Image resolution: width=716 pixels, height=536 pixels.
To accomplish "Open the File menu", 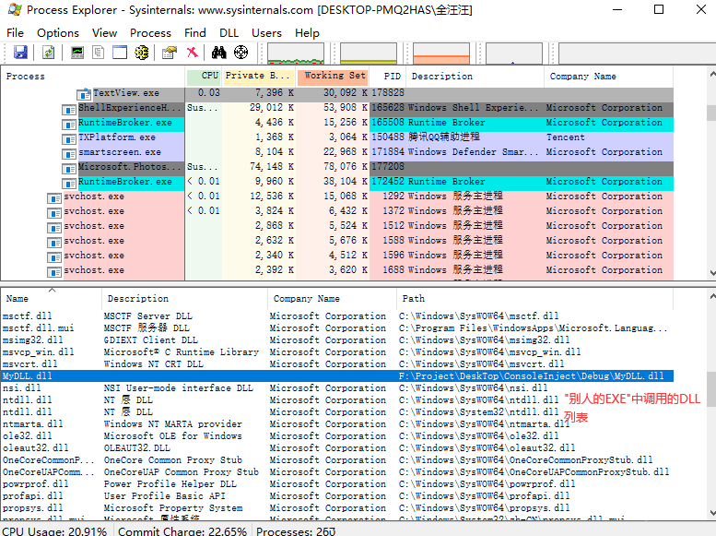I will tap(15, 33).
